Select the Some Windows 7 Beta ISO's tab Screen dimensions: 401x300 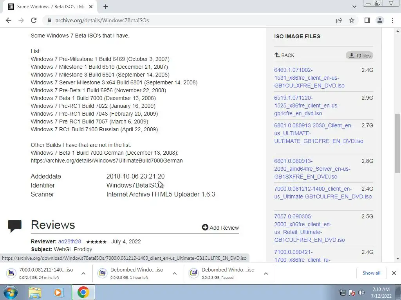tap(50, 7)
